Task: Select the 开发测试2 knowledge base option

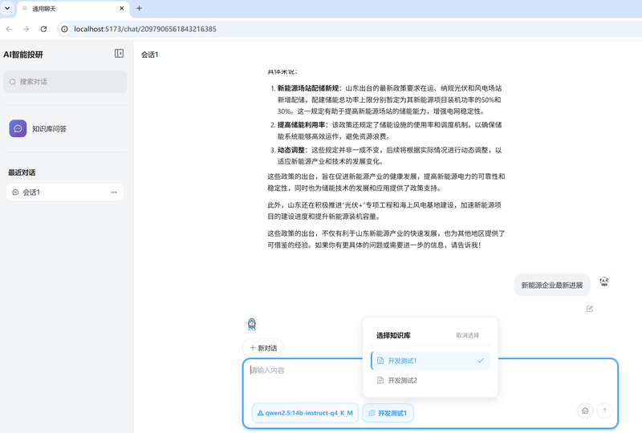Action: [x=430, y=380]
